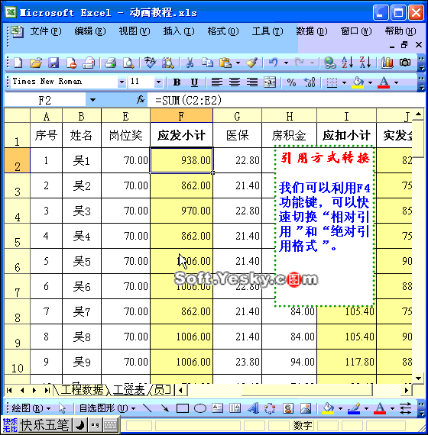Screen dimensions: 428x435
Task: Toggle center alignment button
Action: coord(235,82)
